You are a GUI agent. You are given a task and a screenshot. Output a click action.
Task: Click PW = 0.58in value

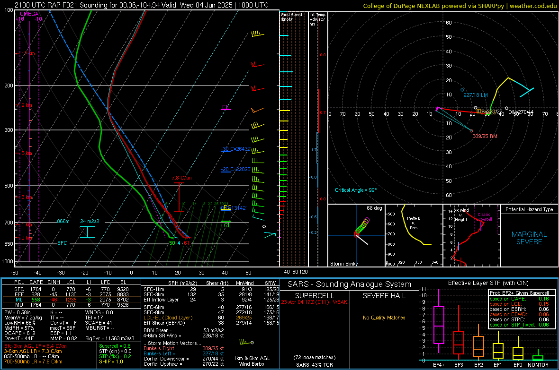(x=18, y=312)
